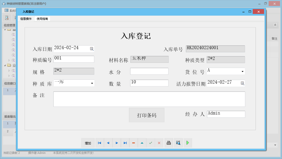Select the 信息操作 tab

point(25,19)
